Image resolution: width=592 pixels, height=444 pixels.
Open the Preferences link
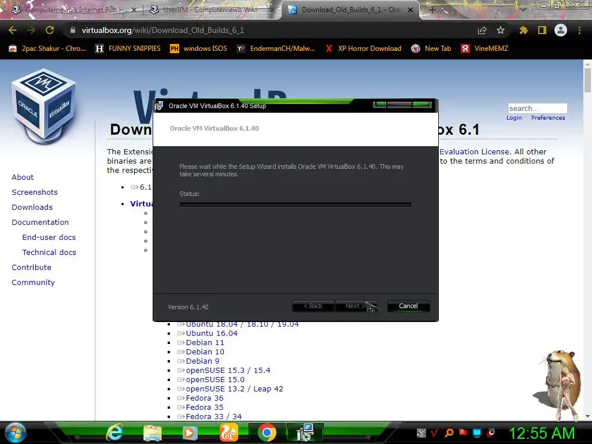(x=548, y=118)
